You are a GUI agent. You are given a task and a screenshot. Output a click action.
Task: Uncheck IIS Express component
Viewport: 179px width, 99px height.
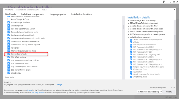9,47
